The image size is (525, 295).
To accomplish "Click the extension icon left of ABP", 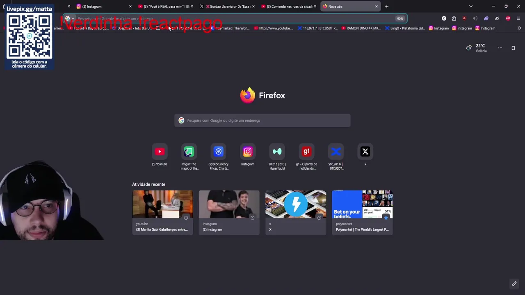I will (x=497, y=18).
